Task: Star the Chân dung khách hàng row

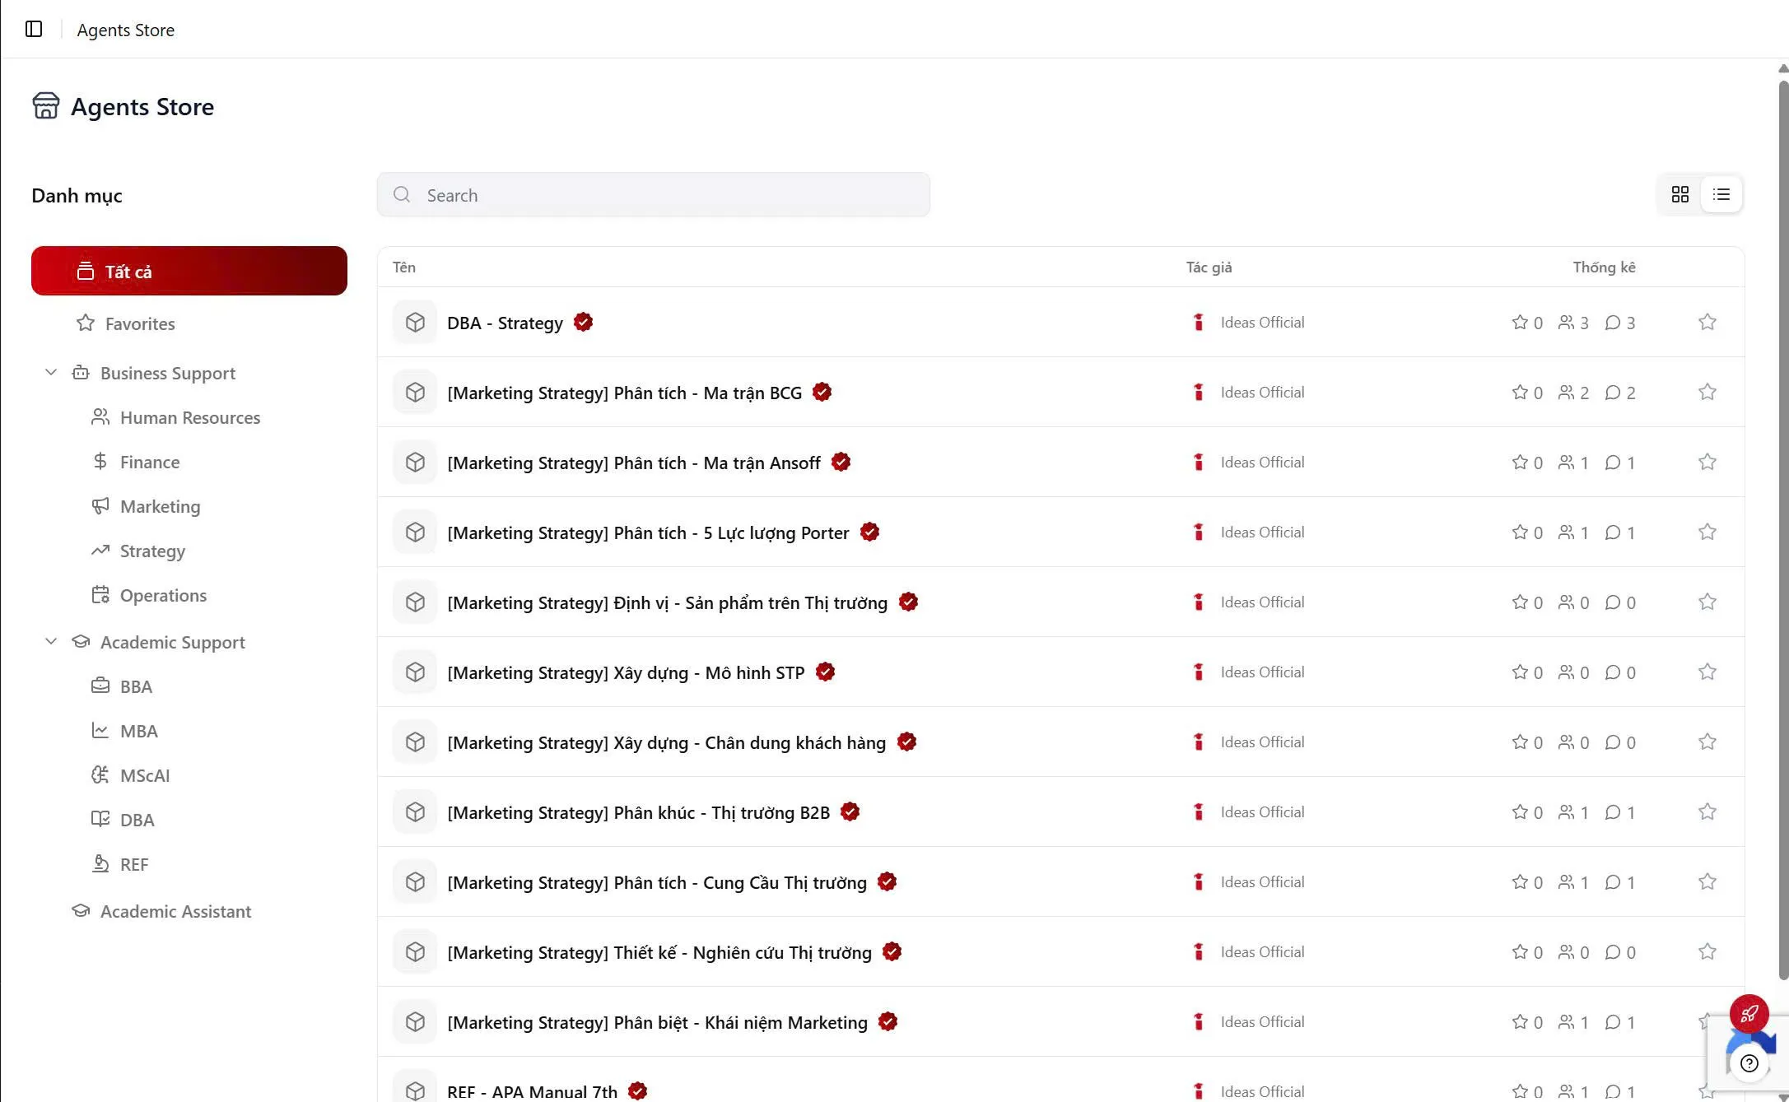Action: (x=1707, y=742)
